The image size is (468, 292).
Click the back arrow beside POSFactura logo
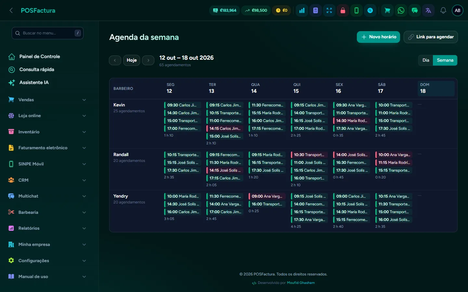tap(11, 10)
